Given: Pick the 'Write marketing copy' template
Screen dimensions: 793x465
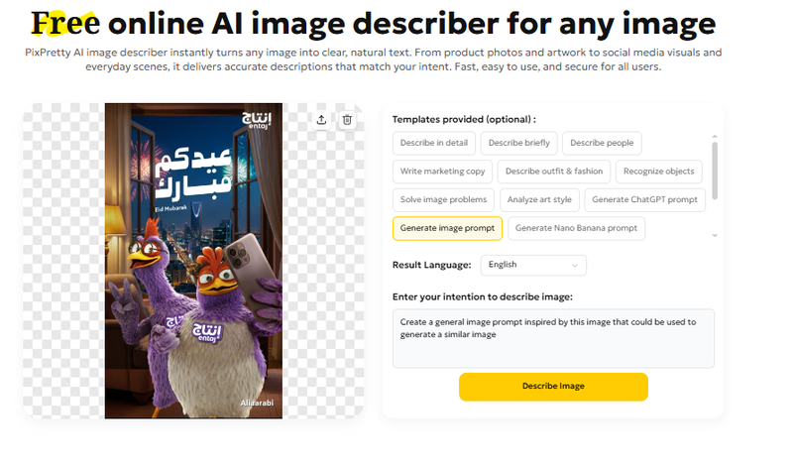Looking at the screenshot, I should click(x=441, y=172).
